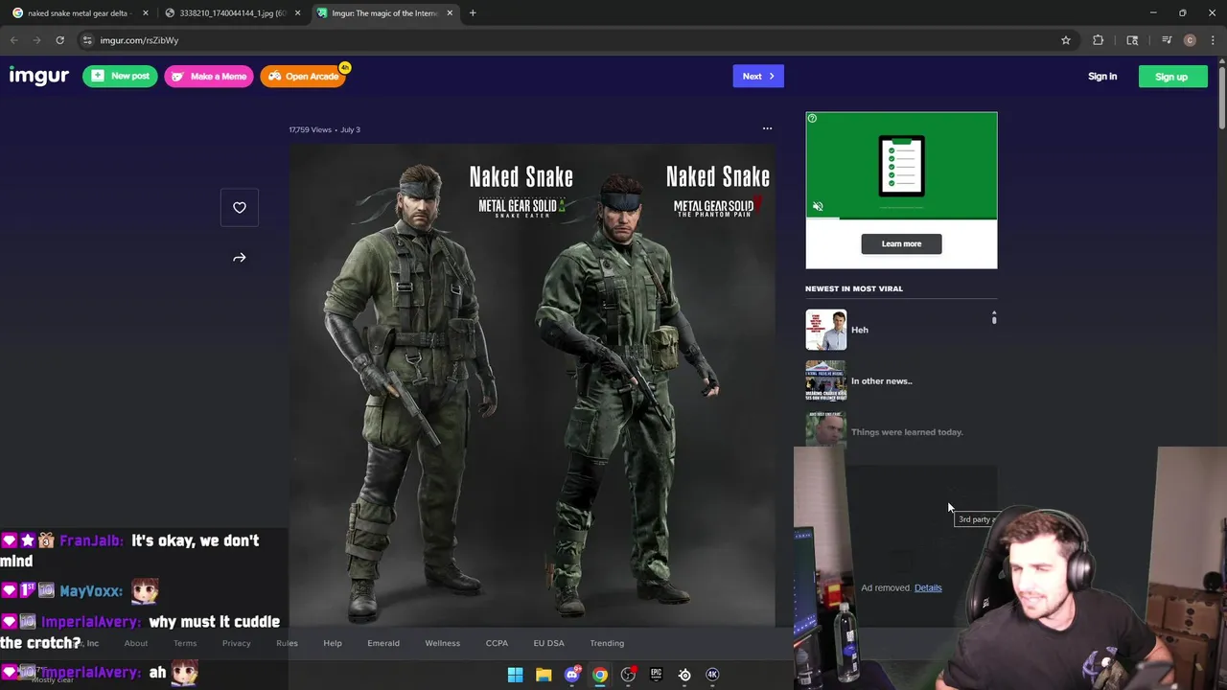Click the Naked Snake comparison image
1227x690 pixels.
532,383
